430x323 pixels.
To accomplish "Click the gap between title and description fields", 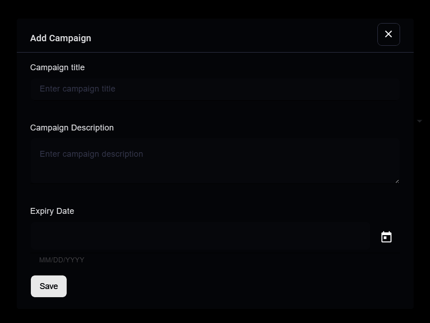I will 215,111.
